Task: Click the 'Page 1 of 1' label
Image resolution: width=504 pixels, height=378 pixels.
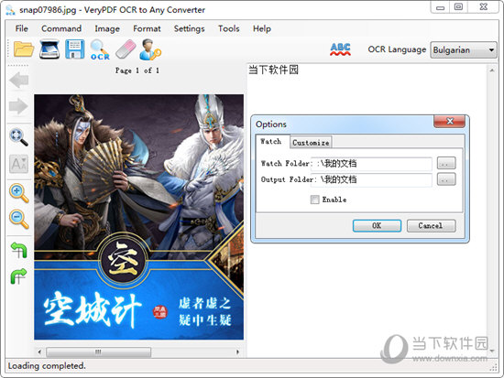Action: coord(137,70)
